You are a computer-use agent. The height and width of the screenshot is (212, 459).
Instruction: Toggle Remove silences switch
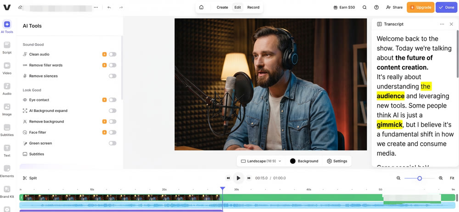[112, 76]
